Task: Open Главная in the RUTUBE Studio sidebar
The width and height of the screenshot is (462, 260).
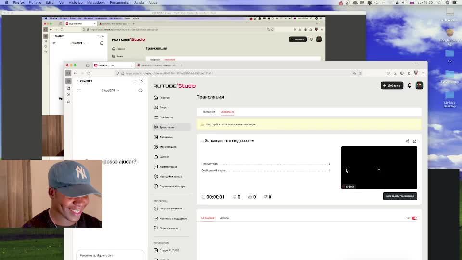Action: 162,98
